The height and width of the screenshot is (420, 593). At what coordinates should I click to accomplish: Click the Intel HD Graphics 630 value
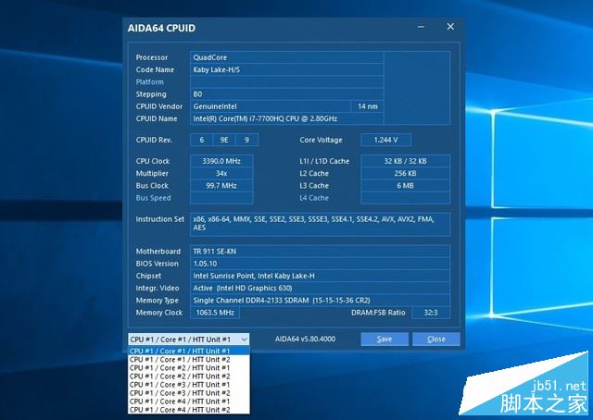coord(320,288)
